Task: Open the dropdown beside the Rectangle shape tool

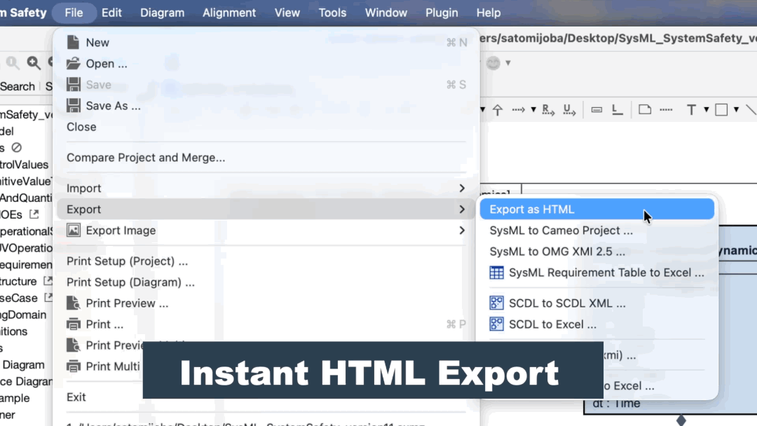Action: (x=736, y=109)
